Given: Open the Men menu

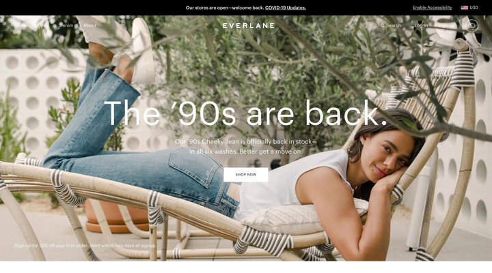Looking at the screenshot, I should 45,25.
